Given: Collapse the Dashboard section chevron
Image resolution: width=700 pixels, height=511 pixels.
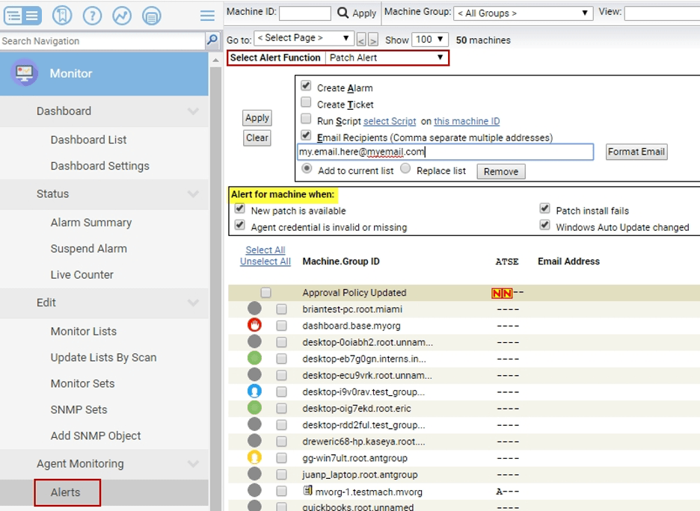Looking at the screenshot, I should [x=193, y=111].
